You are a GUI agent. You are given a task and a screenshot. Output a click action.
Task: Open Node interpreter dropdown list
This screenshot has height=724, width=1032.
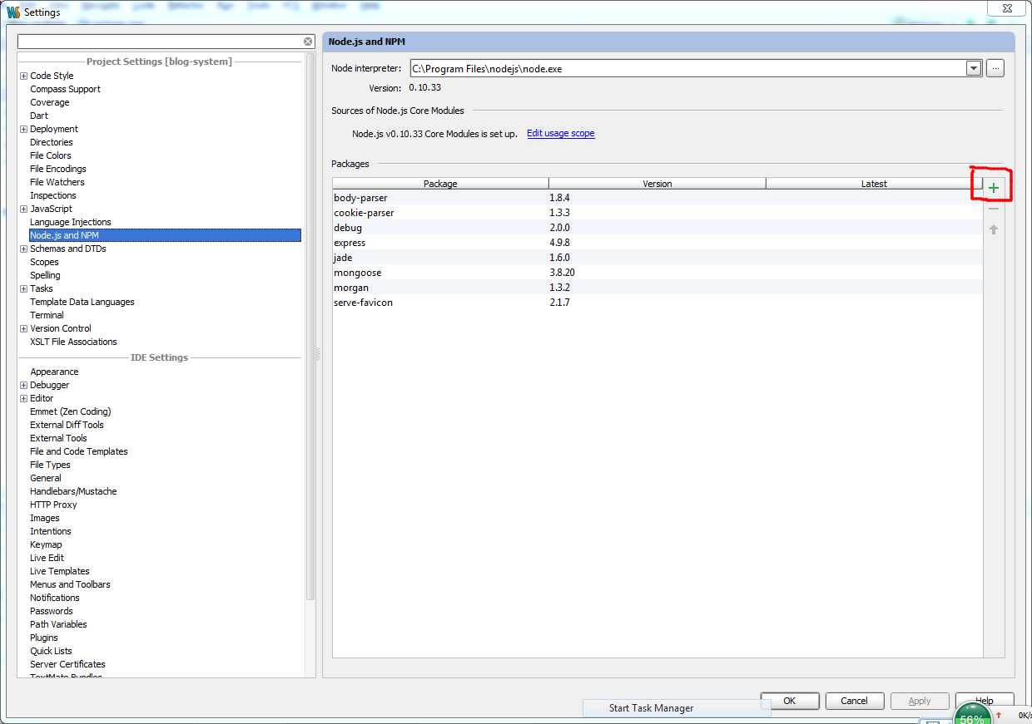pos(974,69)
